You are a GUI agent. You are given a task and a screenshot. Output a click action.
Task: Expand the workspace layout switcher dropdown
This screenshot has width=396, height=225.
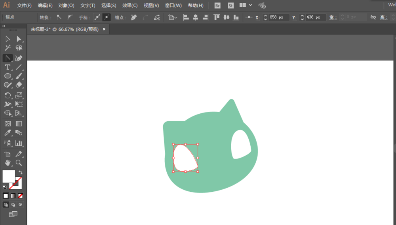250,5
